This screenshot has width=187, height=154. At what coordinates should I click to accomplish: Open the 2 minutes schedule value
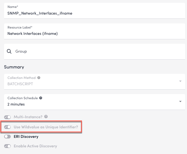16,104
